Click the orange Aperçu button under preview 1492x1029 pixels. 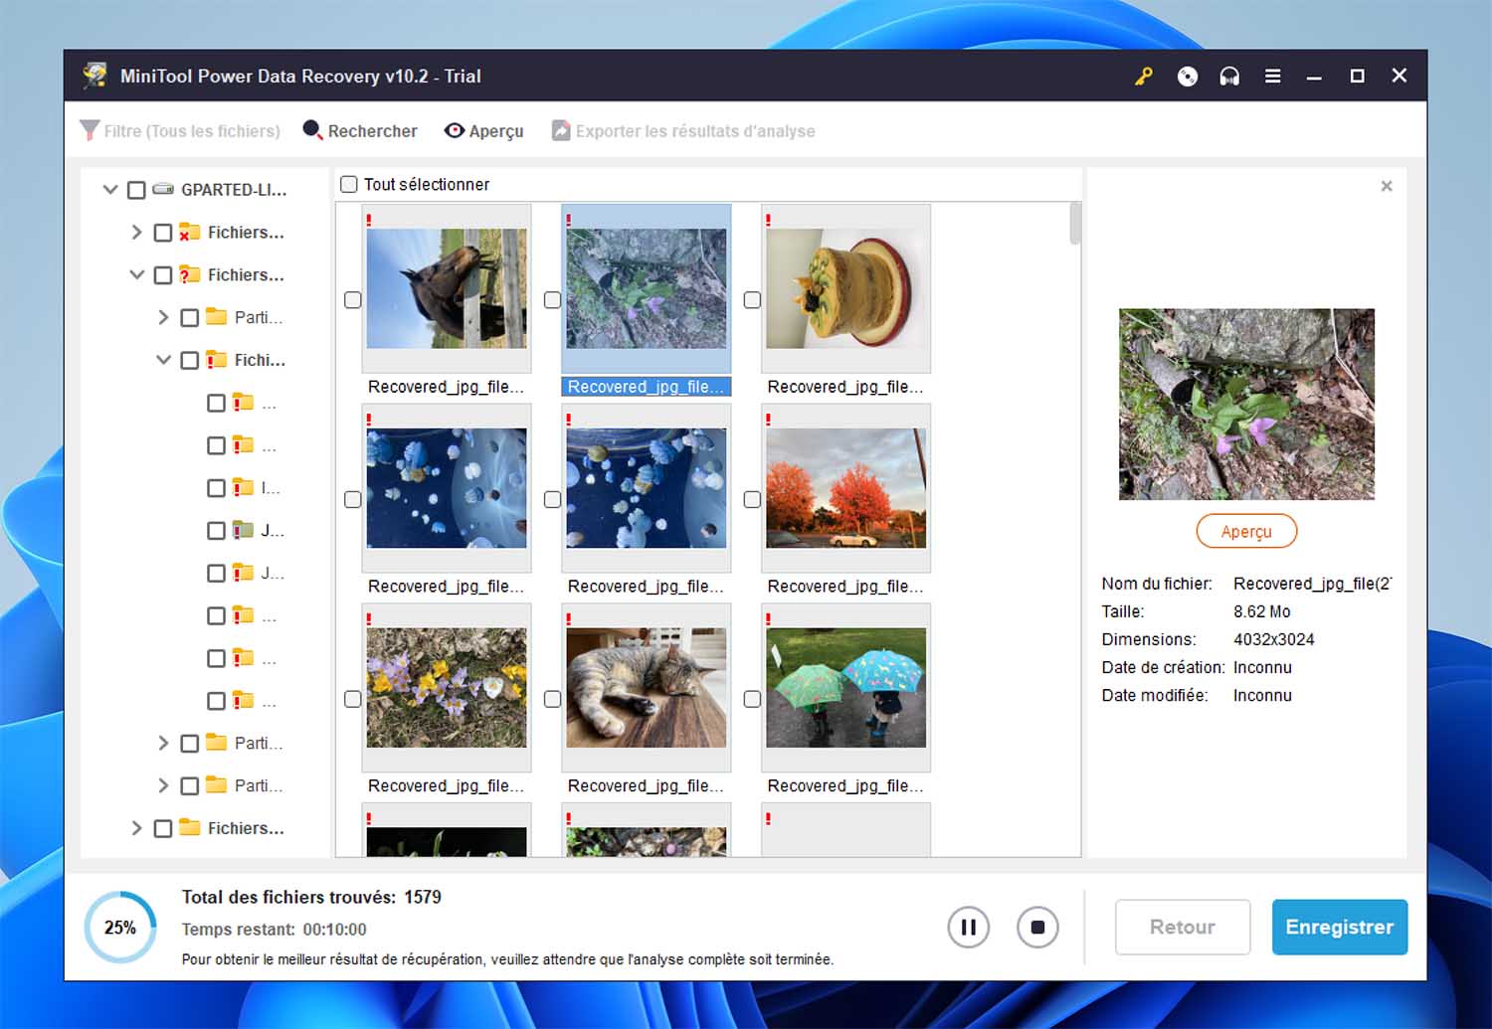pyautogui.click(x=1246, y=531)
